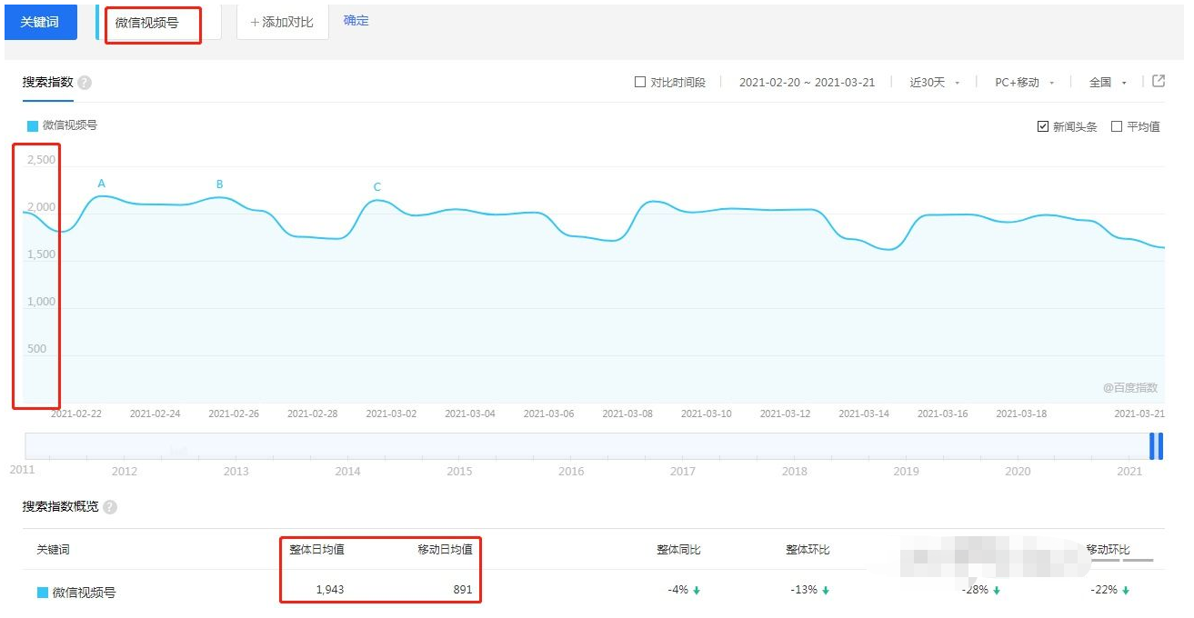This screenshot has height=618, width=1194.
Task: Click the 微信视频号 keyword input field
Action: [x=159, y=23]
